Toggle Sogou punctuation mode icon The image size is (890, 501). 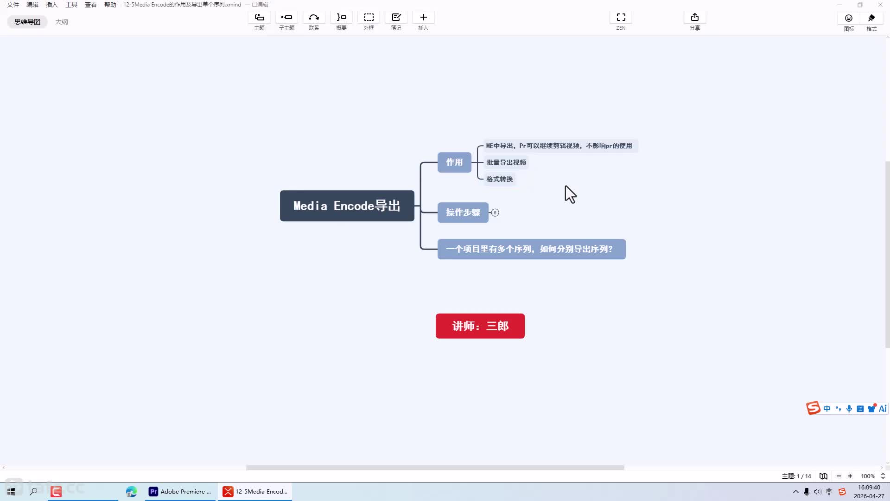coord(838,409)
